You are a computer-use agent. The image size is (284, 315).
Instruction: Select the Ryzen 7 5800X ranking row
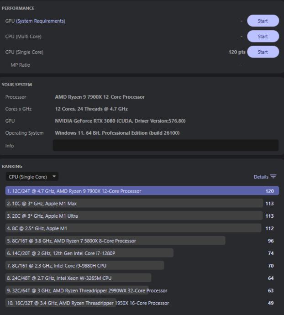click(x=142, y=241)
